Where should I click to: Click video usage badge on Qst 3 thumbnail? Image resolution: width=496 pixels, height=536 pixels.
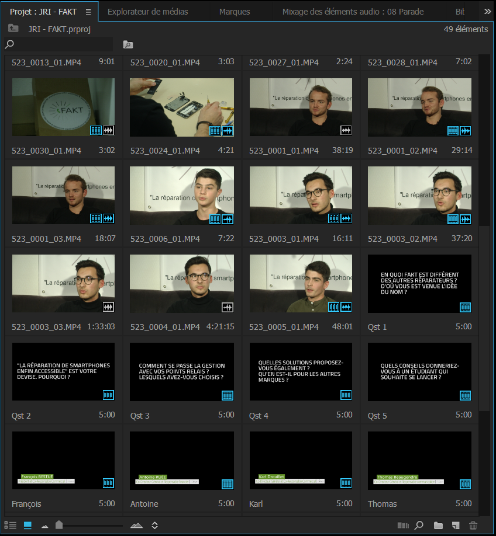228,395
